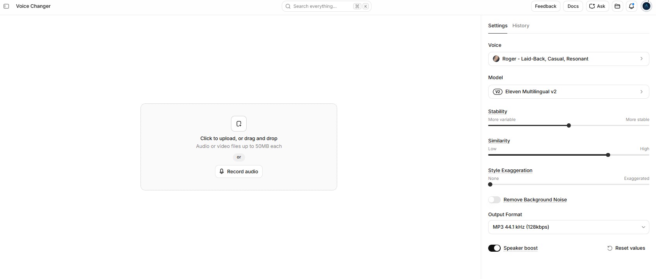Open the user profile avatar
The height and width of the screenshot is (279, 656).
(646, 6)
